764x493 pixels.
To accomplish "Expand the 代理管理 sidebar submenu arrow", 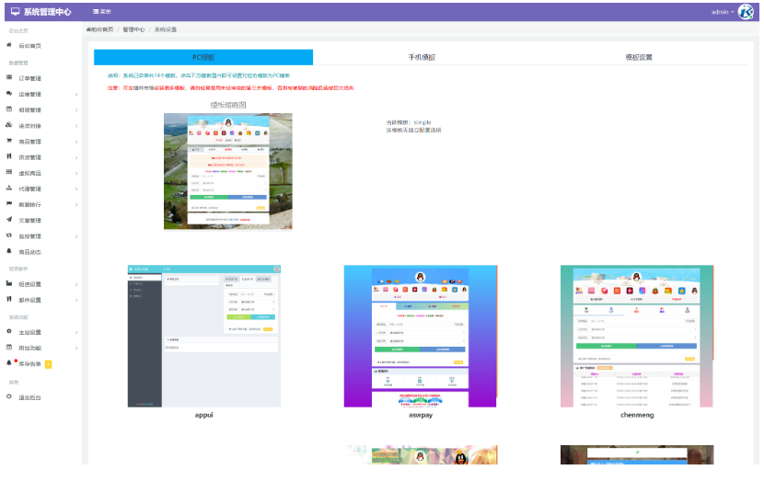I will point(75,189).
